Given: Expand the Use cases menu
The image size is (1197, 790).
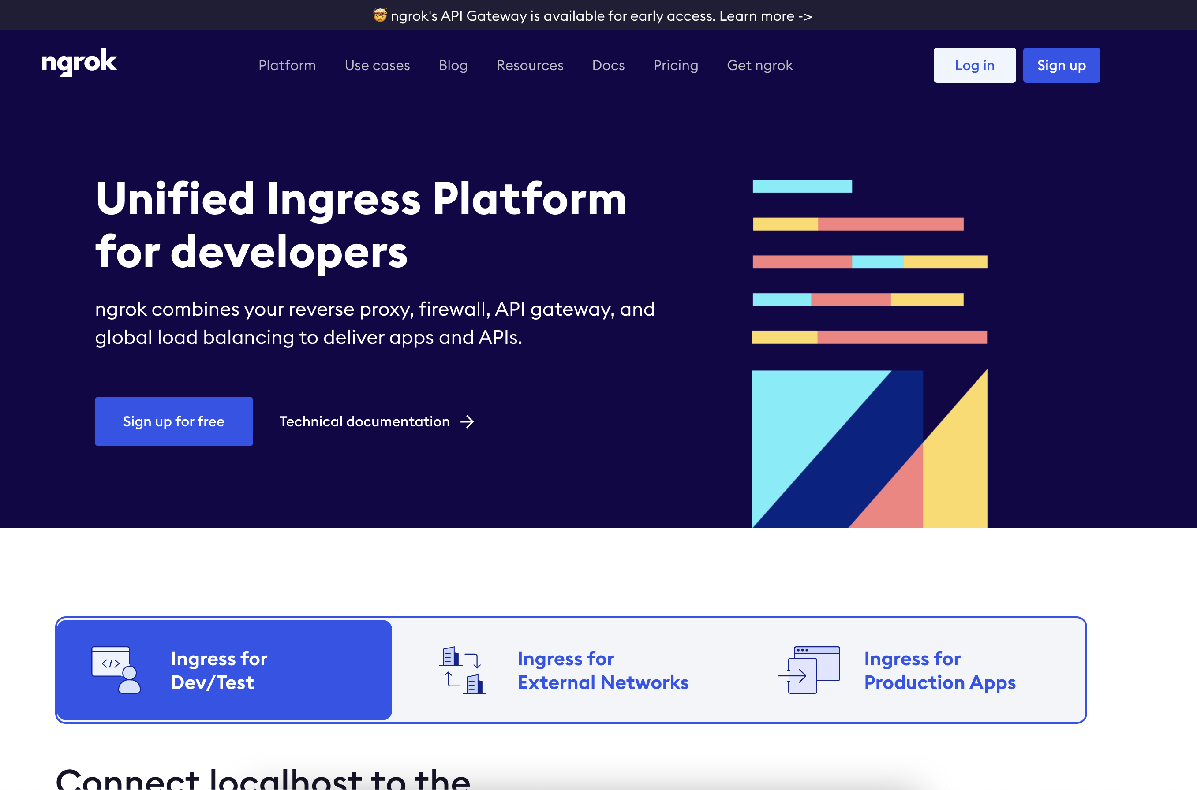Looking at the screenshot, I should (377, 66).
